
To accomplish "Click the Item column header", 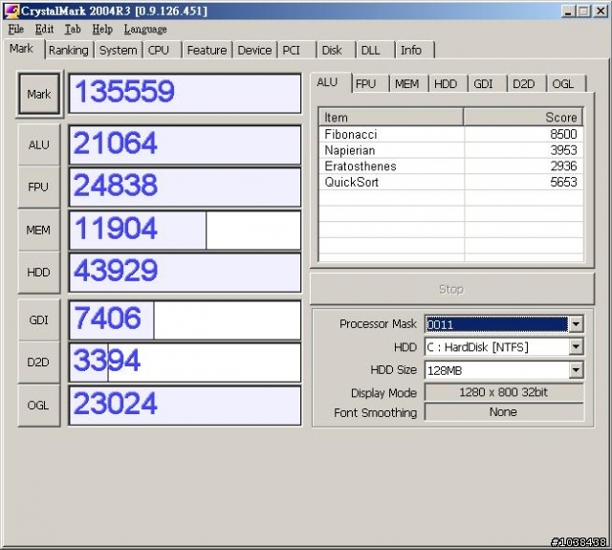I will click(x=391, y=117).
